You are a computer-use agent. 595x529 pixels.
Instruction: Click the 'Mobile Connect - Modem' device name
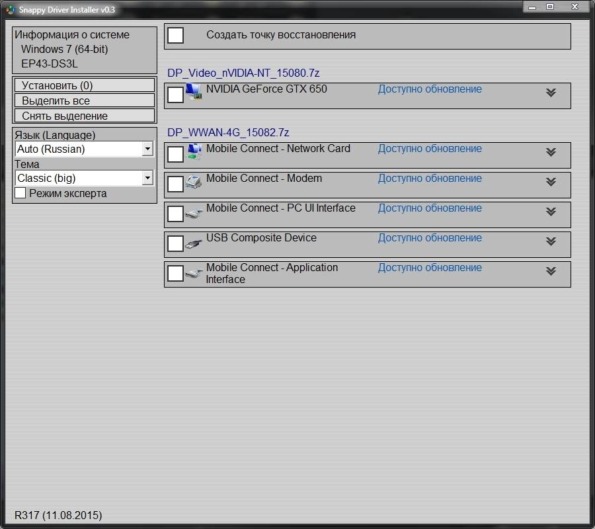(x=264, y=178)
